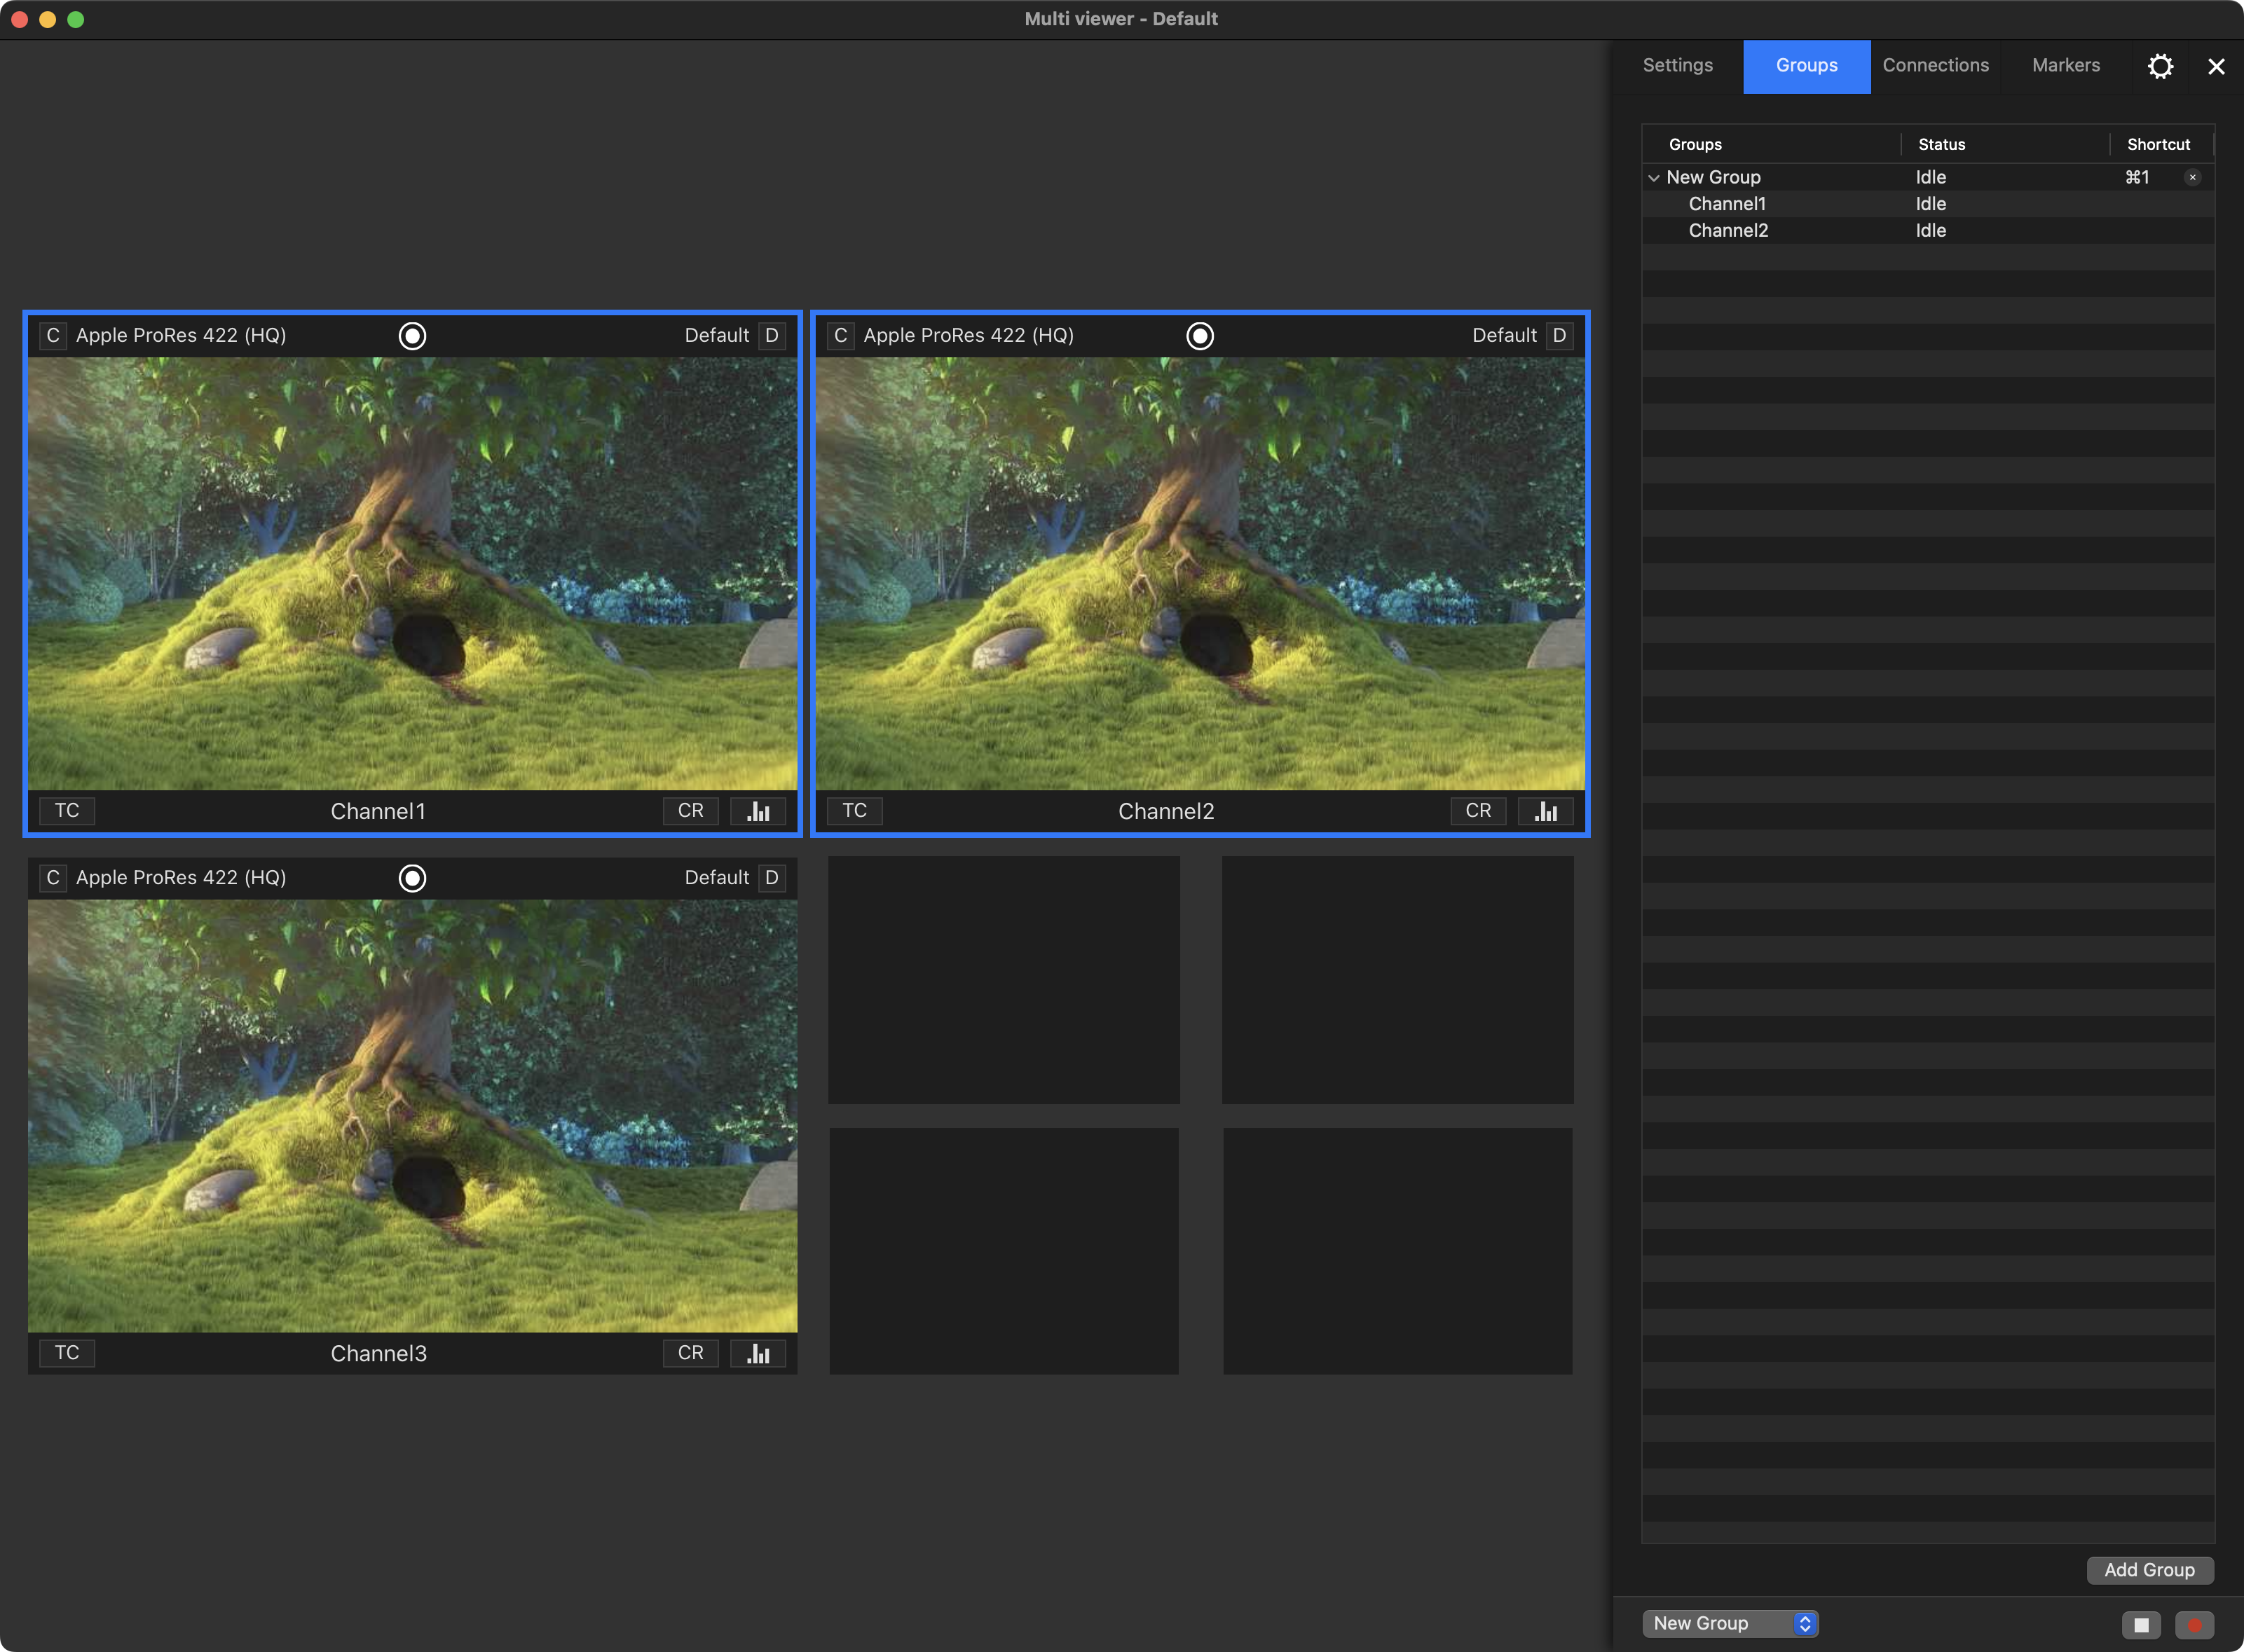Show audio meters for Channel2
The image size is (2244, 1652).
(x=1545, y=811)
